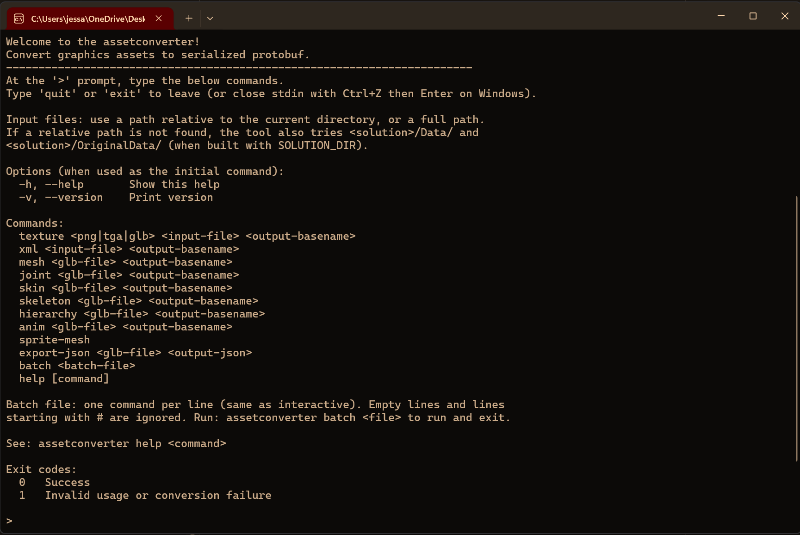Screen dimensions: 800x535
Task: Click the 'texture' command in the list
Action: tap(42, 236)
